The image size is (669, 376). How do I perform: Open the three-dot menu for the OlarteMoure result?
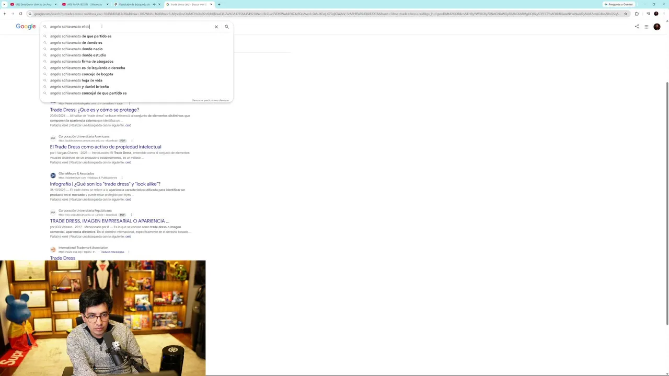pos(122,178)
